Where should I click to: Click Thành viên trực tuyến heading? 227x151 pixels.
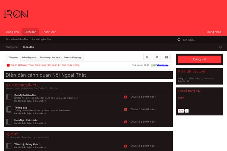pyautogui.click(x=192, y=71)
